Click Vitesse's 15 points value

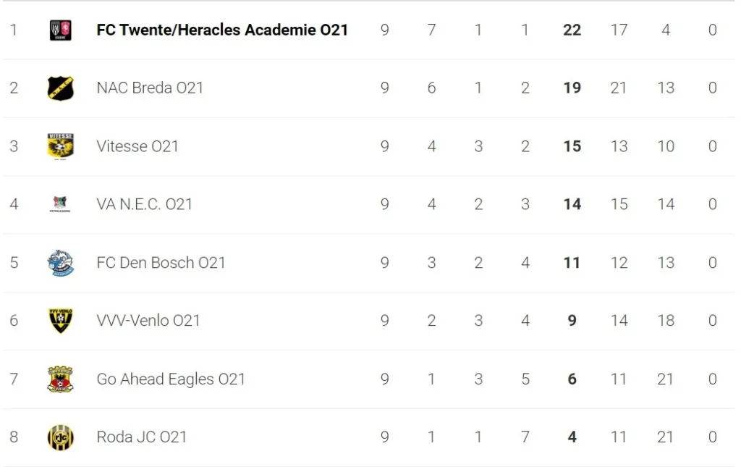point(572,146)
